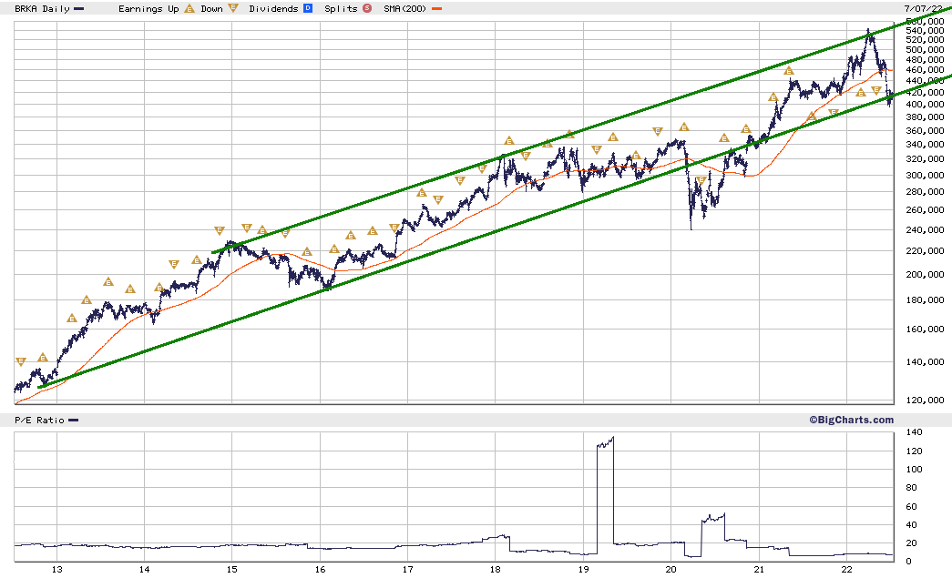Click the year 16 x-axis label
The image size is (952, 578).
click(320, 570)
